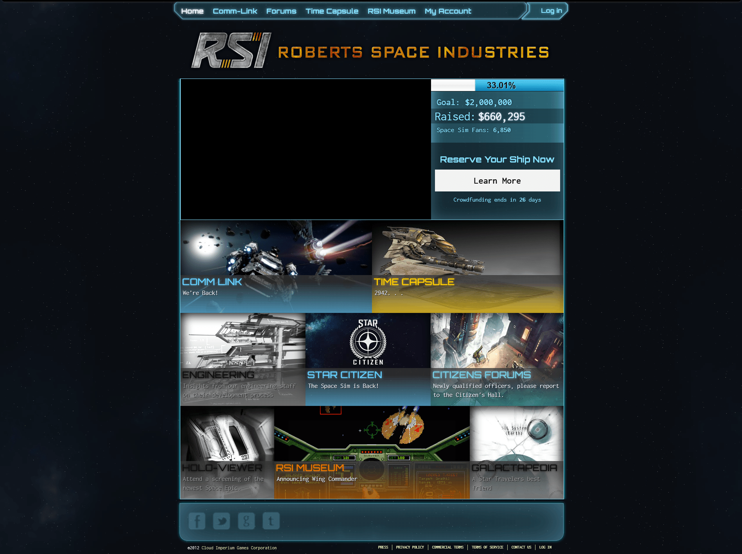Open the ENGINEERING tile heading
This screenshot has width=742, height=554.
[x=218, y=375]
